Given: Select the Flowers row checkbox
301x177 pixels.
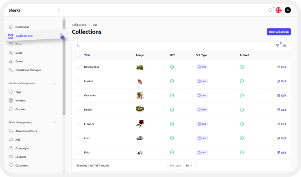Looking at the screenshot, I should pyautogui.click(x=78, y=124).
